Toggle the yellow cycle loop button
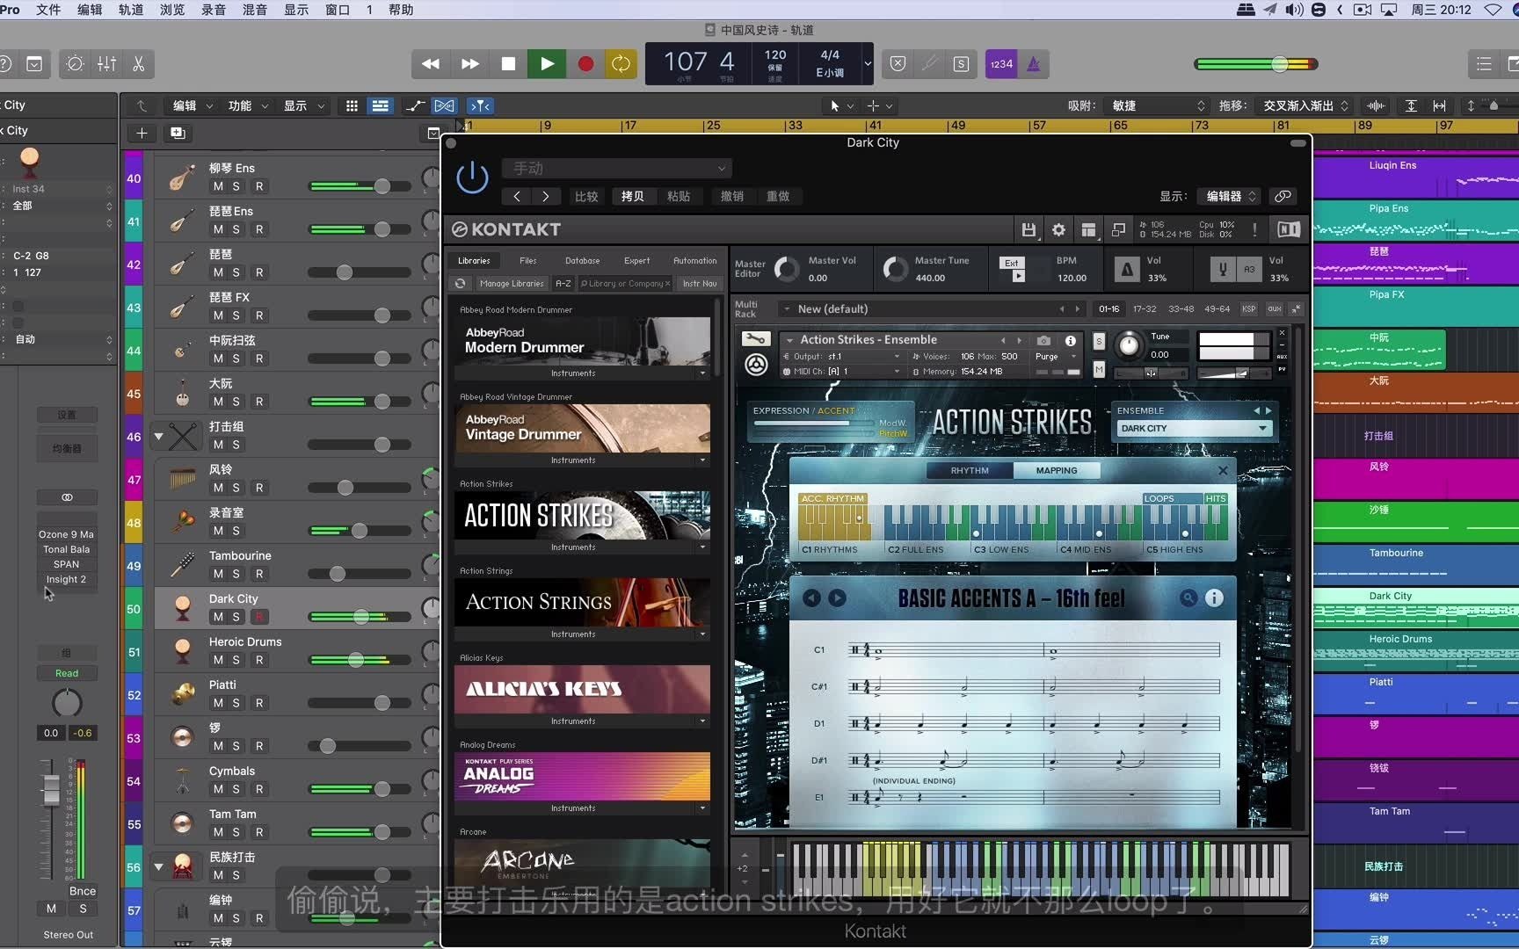Screen dimensions: 1519x949 pos(621,63)
